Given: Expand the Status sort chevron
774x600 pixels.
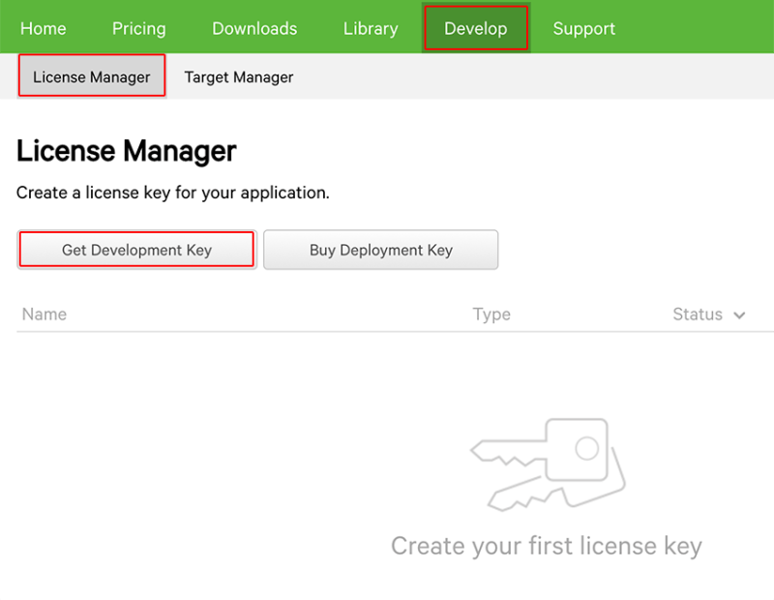Looking at the screenshot, I should 739,315.
